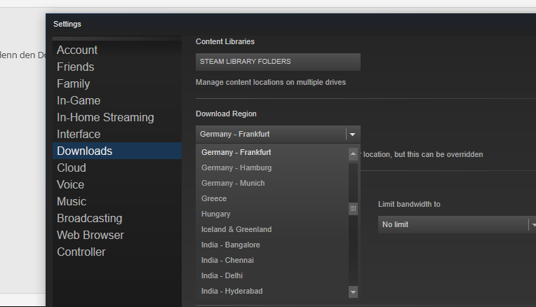Choose Germany - Frankfurt in the list

coord(272,152)
